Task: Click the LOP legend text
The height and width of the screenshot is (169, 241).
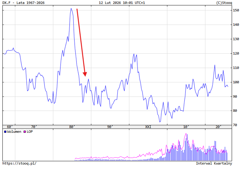Action: coord(30,132)
